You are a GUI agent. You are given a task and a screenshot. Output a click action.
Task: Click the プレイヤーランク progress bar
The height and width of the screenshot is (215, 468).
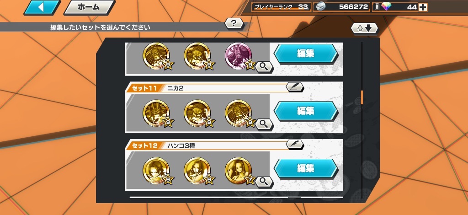point(281,7)
